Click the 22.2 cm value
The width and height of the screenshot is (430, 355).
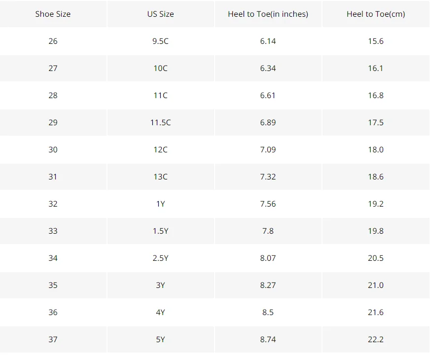(x=376, y=340)
